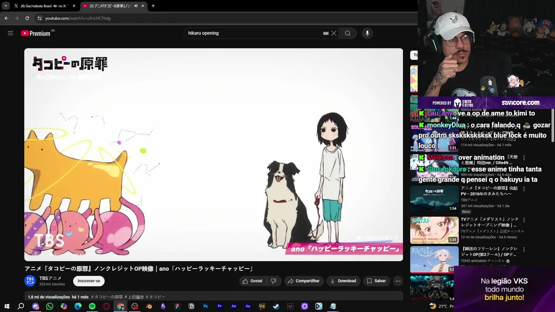
Task: Click '253 mil inscritos' subscriber count
Action: click(x=52, y=284)
